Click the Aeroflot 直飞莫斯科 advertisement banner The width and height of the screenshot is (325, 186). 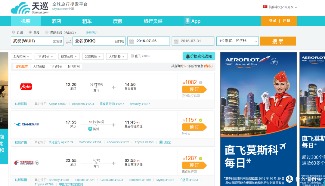(x=258, y=119)
